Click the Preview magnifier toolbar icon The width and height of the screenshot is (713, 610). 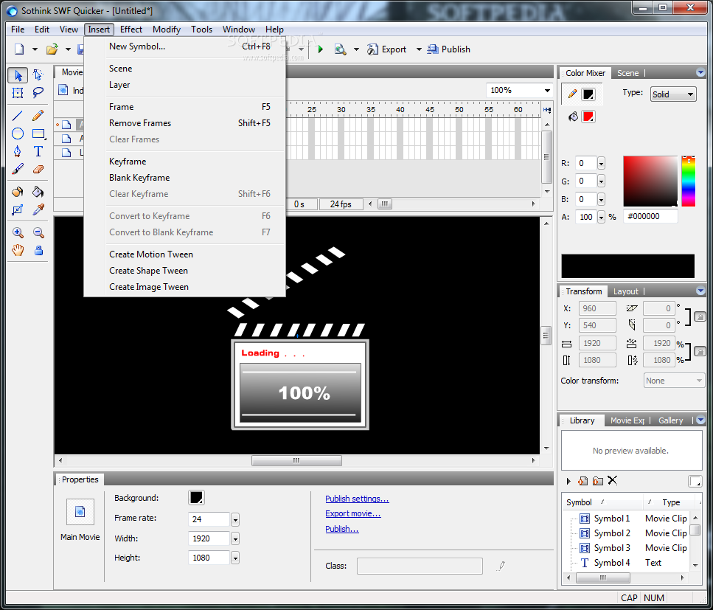tap(340, 49)
